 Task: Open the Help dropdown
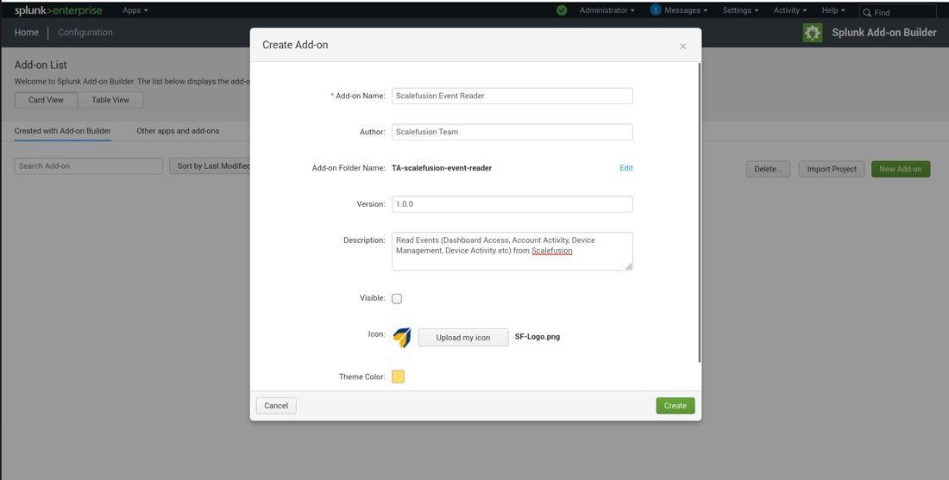(833, 10)
